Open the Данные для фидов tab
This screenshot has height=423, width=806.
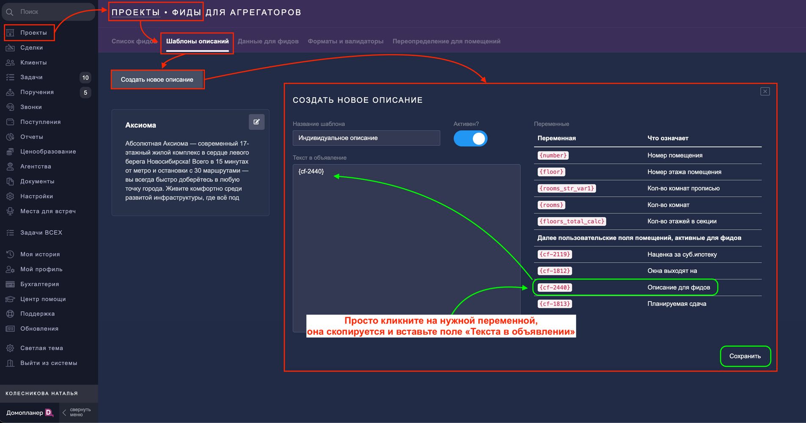point(268,41)
